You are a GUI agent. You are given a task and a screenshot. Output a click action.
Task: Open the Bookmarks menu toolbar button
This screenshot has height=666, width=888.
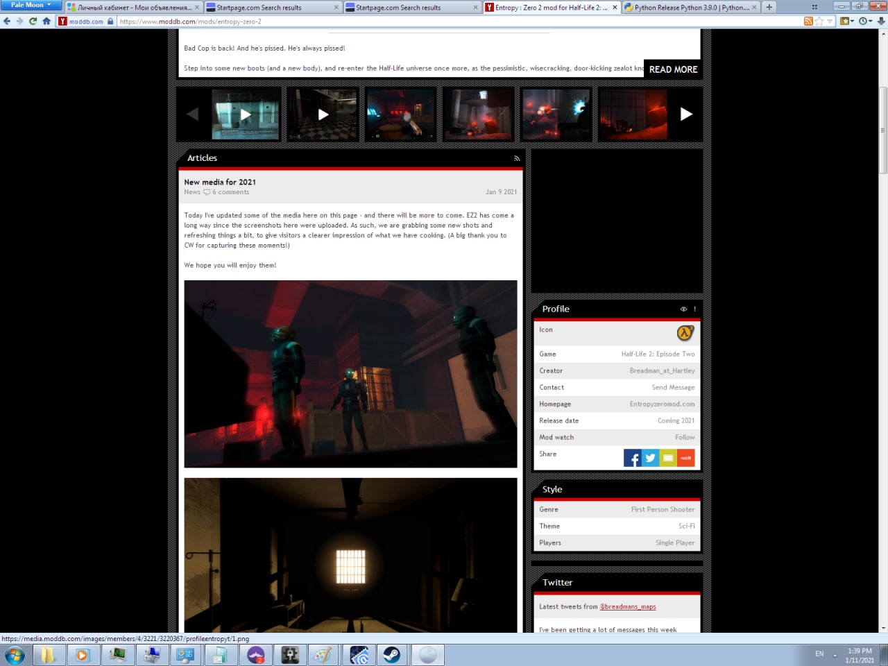point(847,21)
